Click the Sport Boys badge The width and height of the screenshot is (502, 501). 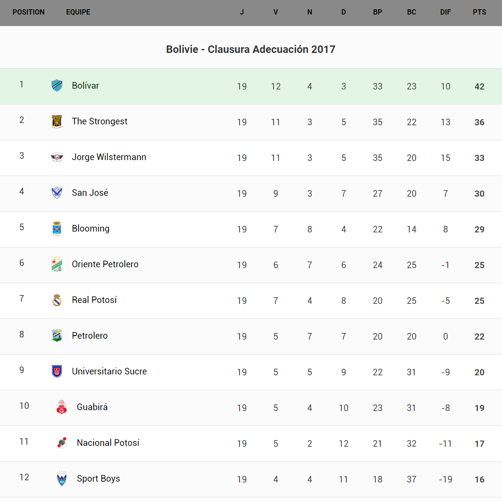[x=62, y=479]
